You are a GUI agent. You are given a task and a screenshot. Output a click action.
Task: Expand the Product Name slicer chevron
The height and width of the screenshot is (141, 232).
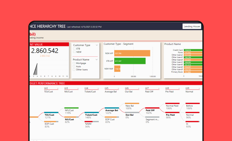point(96,60)
